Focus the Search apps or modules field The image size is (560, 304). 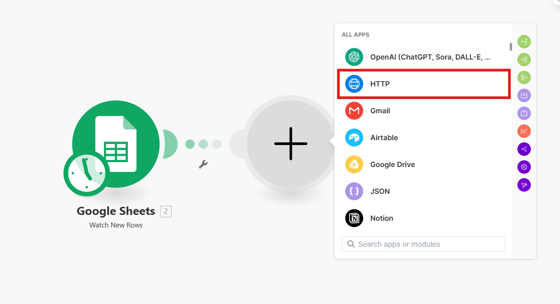423,244
